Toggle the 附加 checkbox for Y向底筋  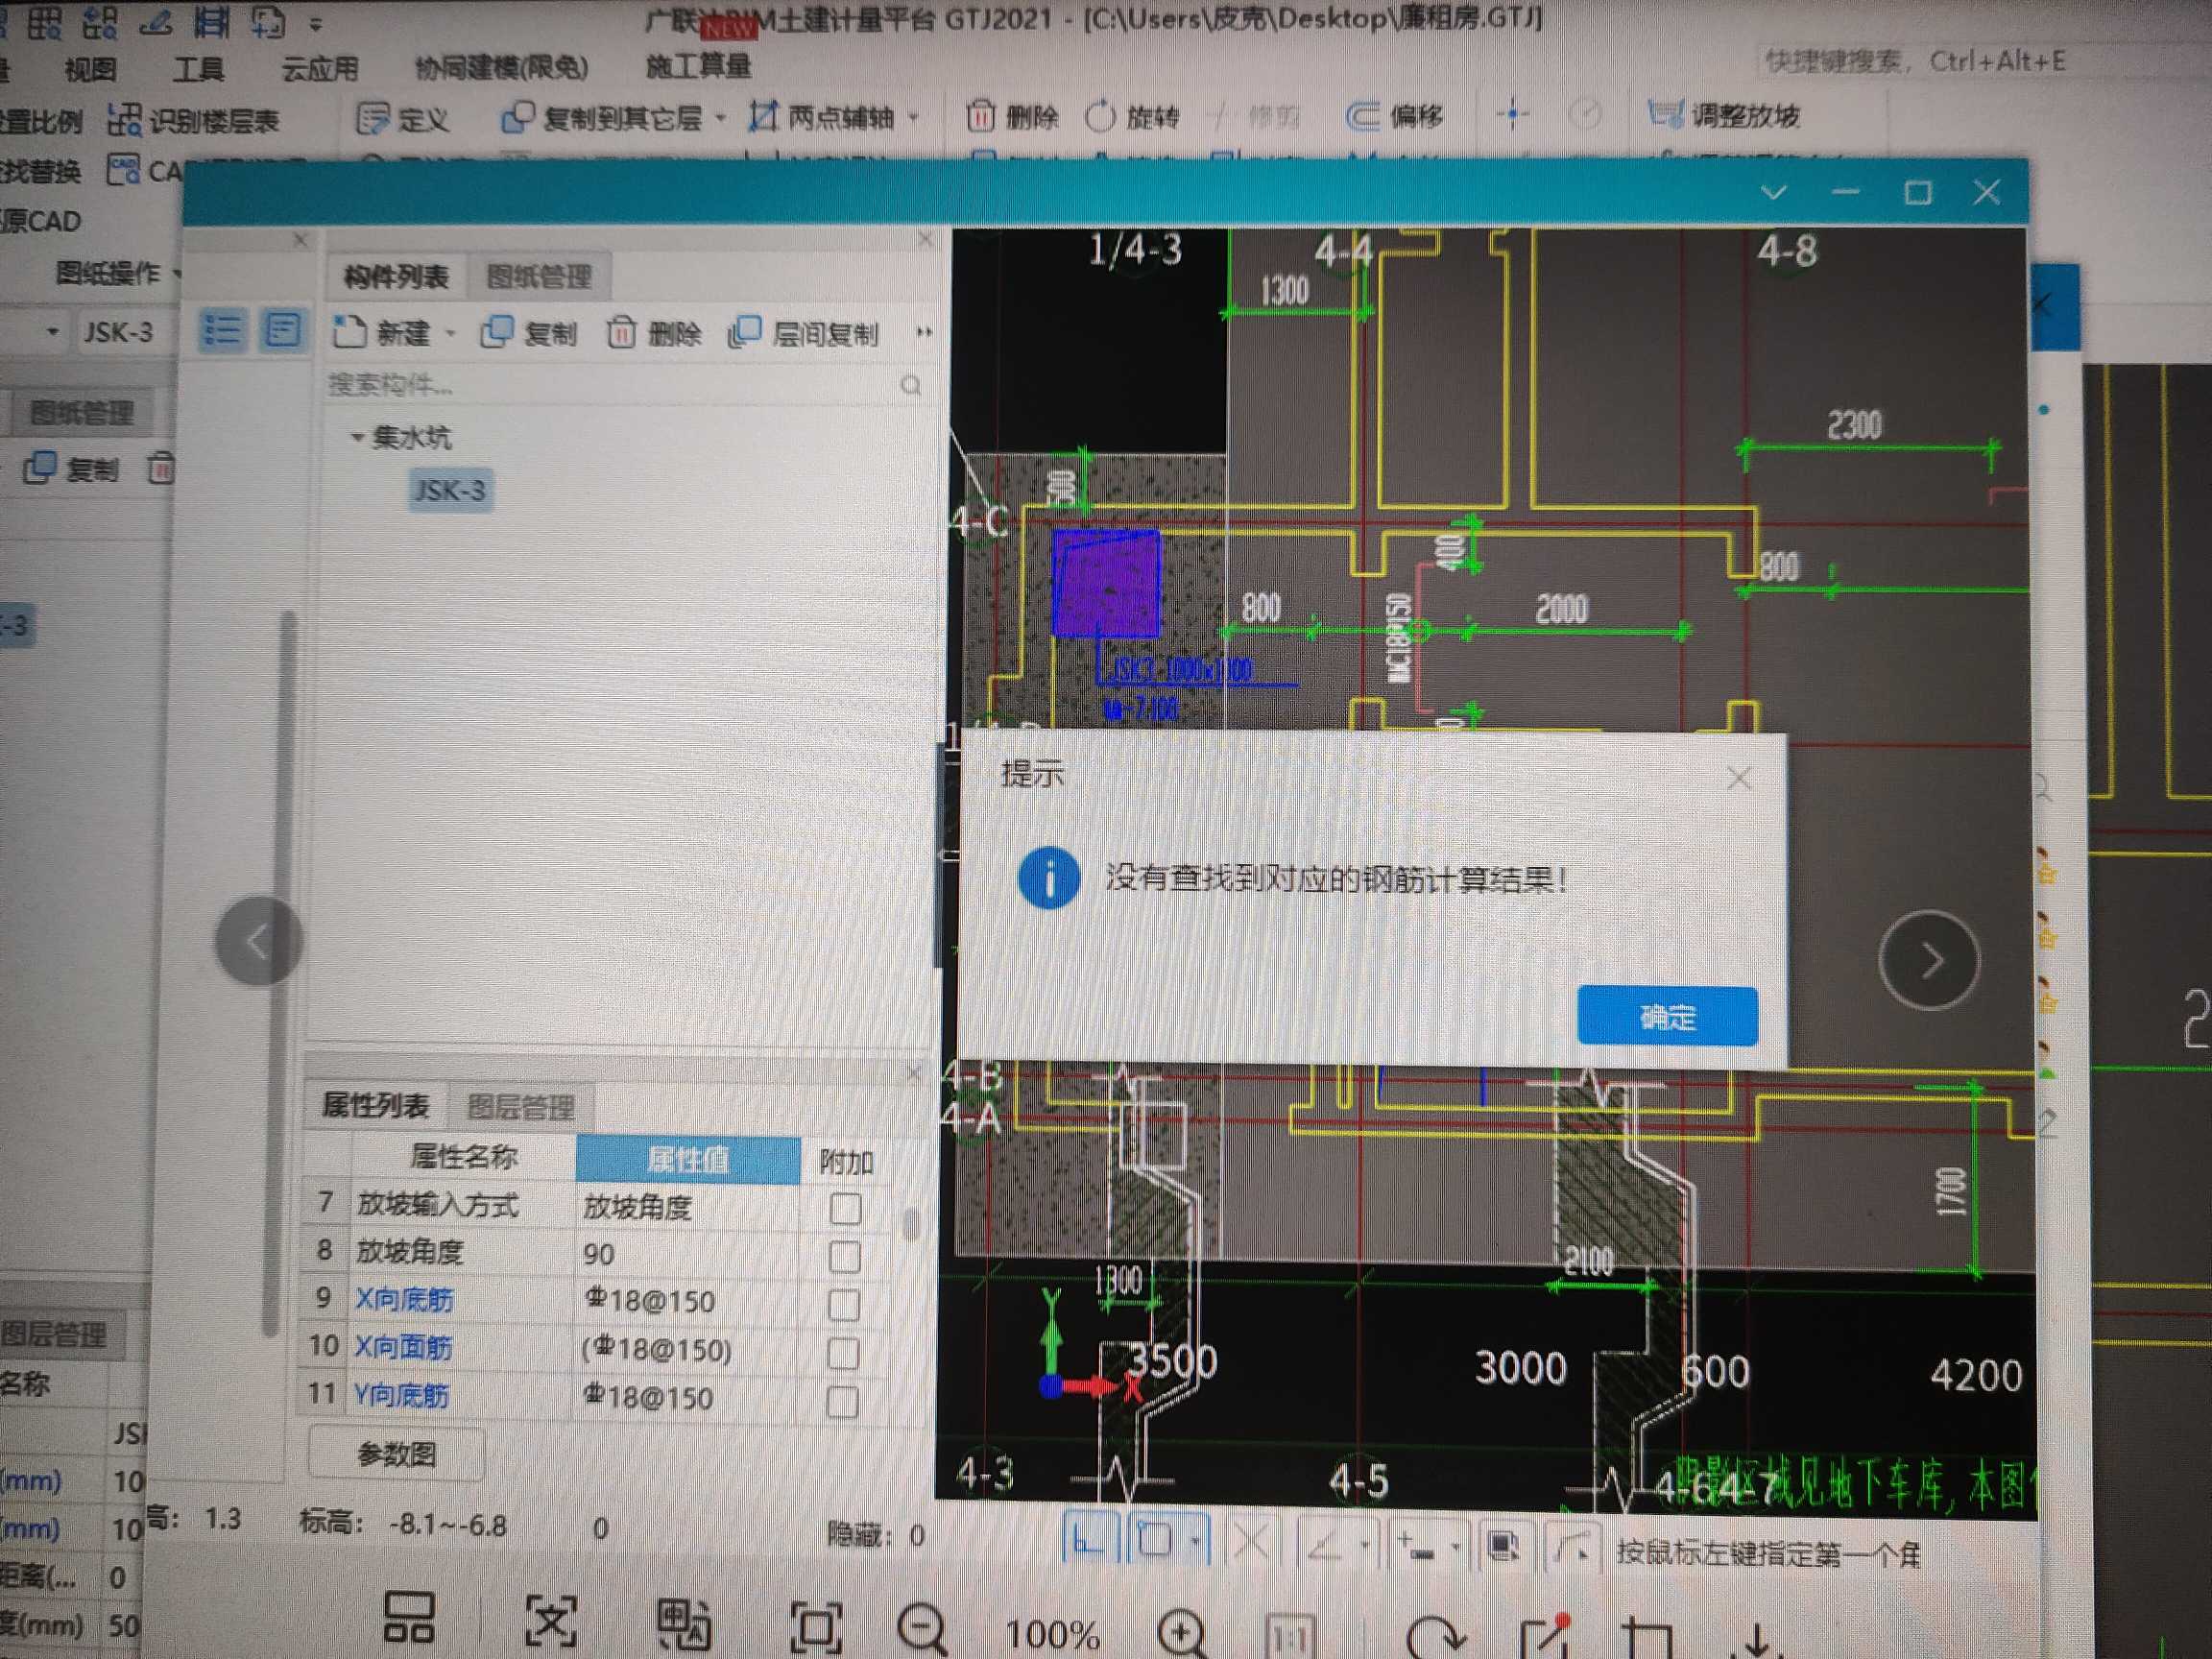coord(842,1401)
